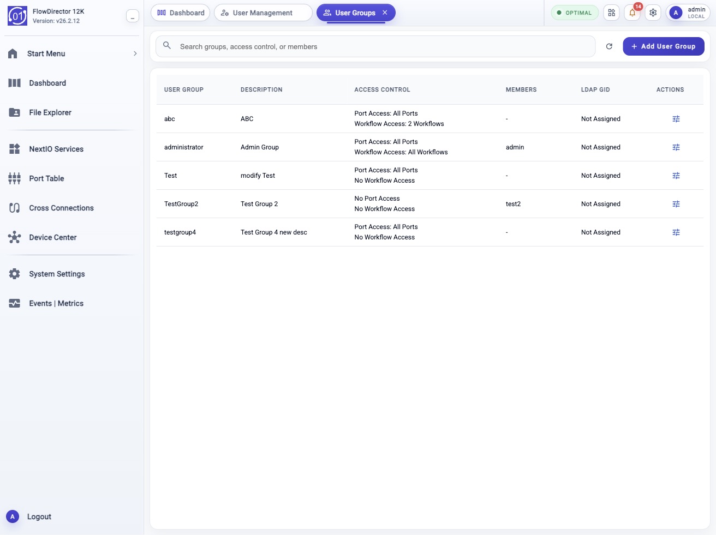Viewport: 716px width, 535px height.
Task: Click the admin LOCAL account label
Action: tap(696, 13)
